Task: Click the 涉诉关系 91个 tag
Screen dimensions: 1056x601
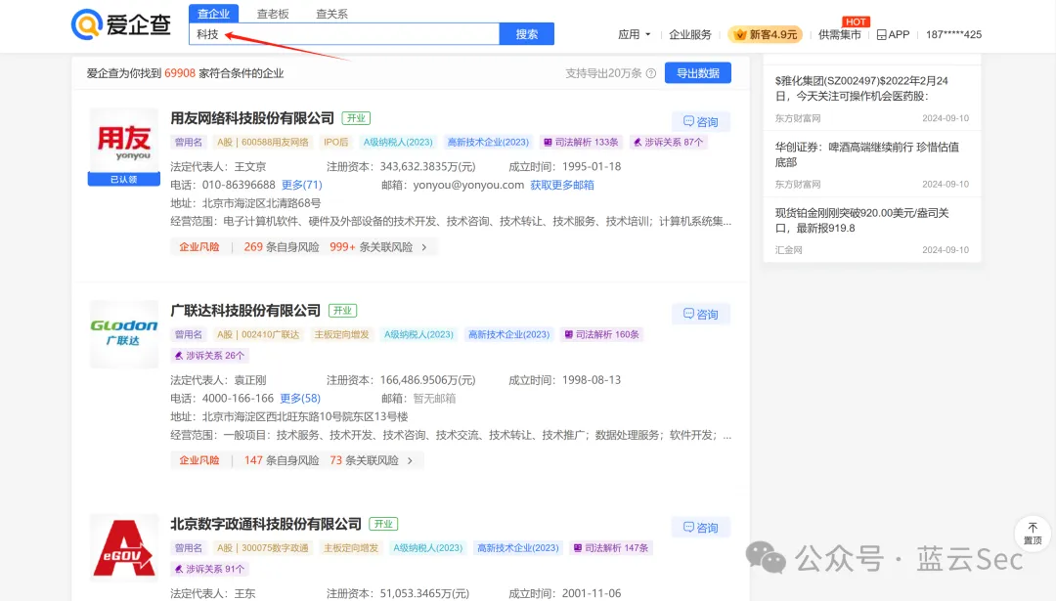Action: pyautogui.click(x=209, y=569)
